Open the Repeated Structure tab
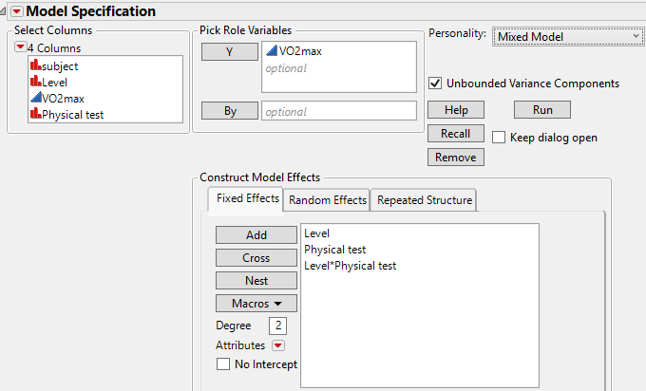Screen dimensions: 646x391 point(423,200)
